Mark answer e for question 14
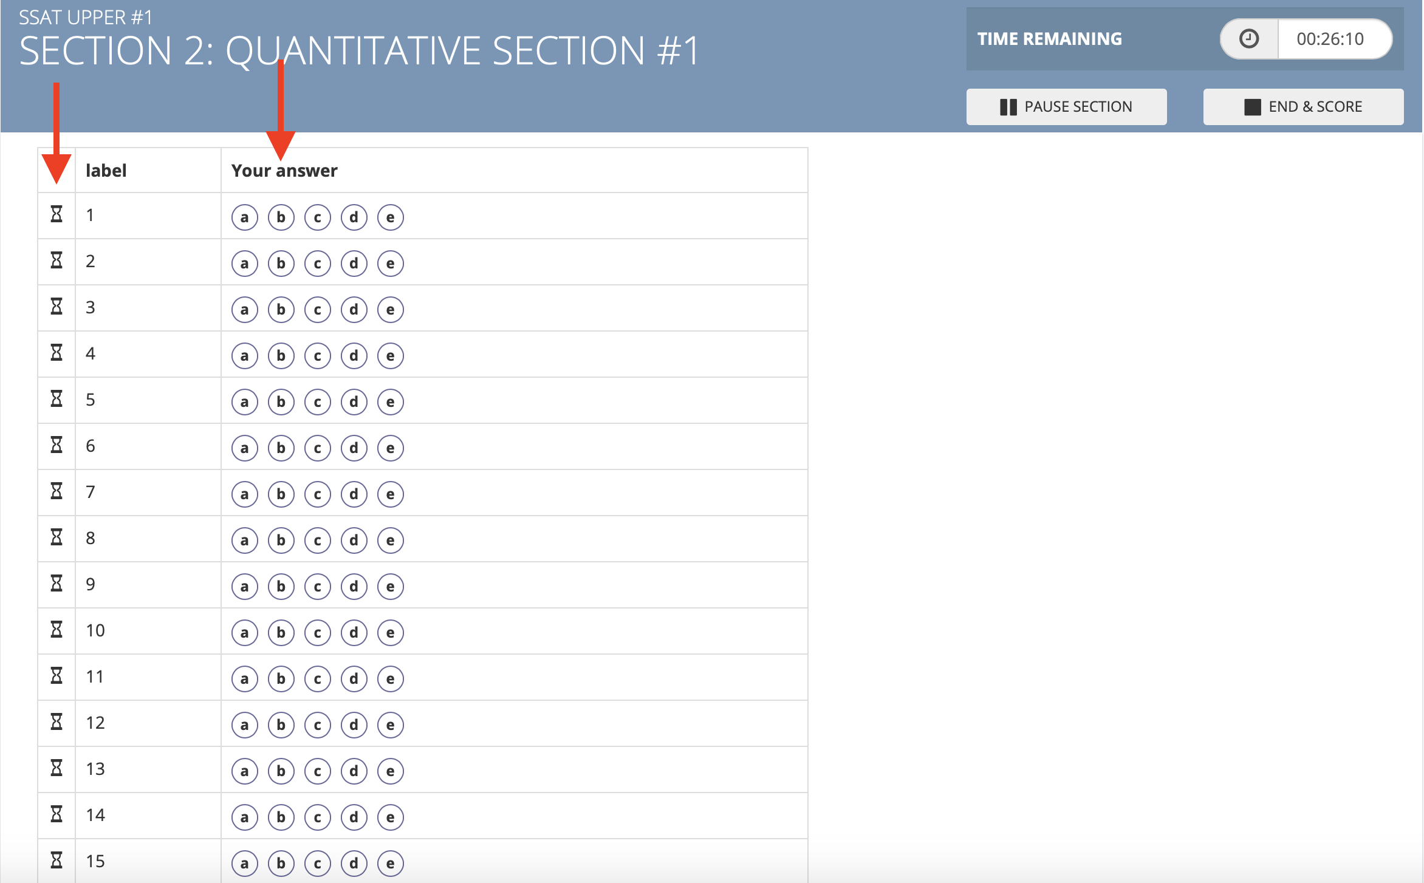The height and width of the screenshot is (883, 1424). tap(390, 817)
